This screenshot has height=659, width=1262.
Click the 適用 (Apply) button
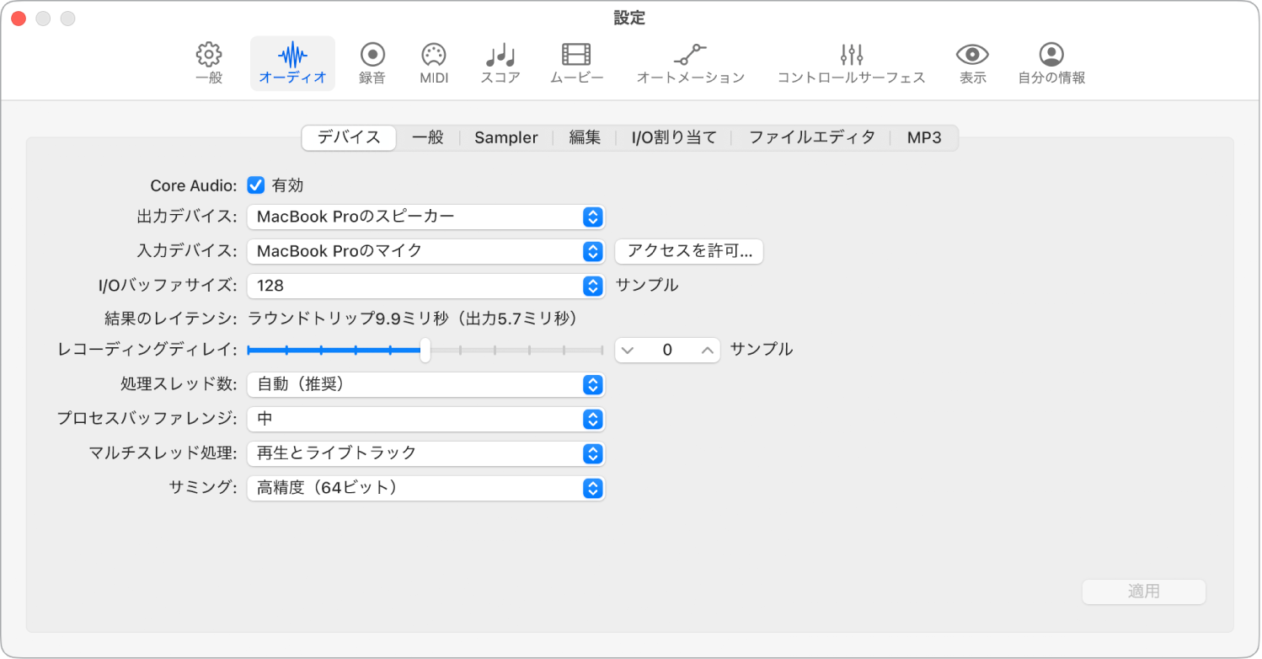[1143, 591]
